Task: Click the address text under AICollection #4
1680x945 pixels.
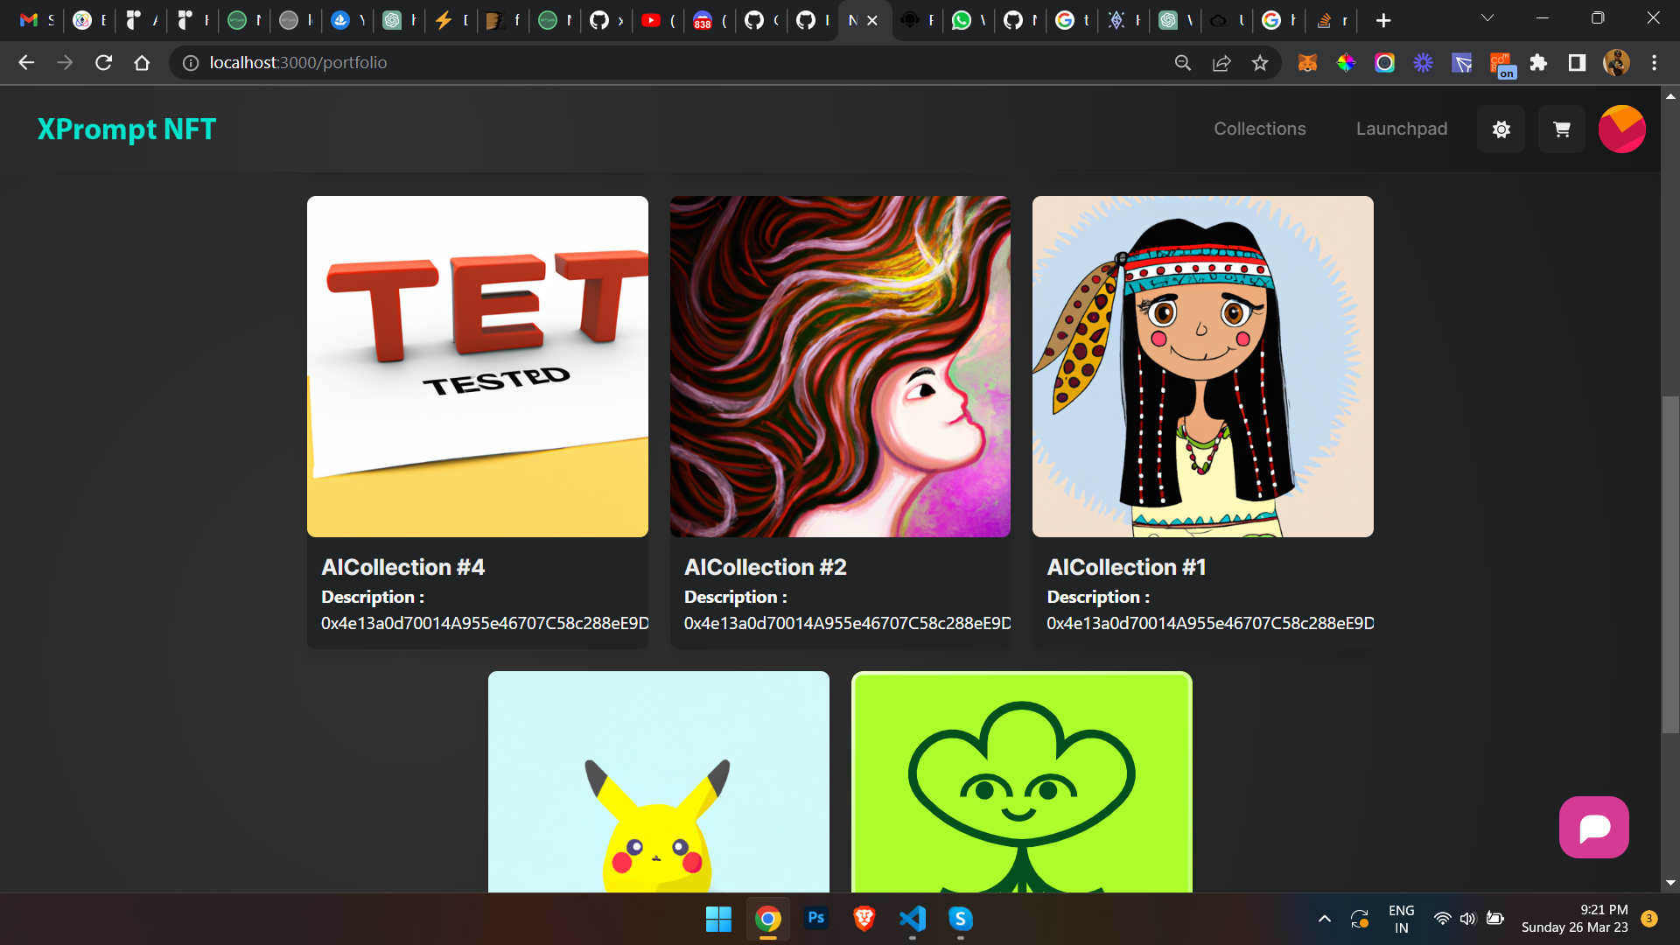Action: [485, 623]
